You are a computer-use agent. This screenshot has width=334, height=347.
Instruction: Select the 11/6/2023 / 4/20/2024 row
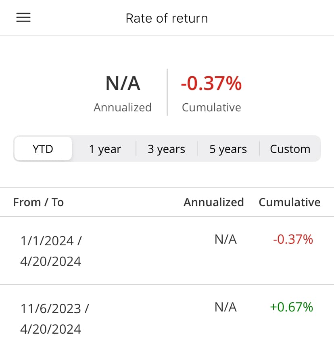coord(167,316)
